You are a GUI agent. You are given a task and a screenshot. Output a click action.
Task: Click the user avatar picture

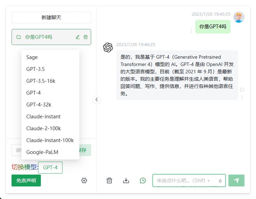point(239,17)
